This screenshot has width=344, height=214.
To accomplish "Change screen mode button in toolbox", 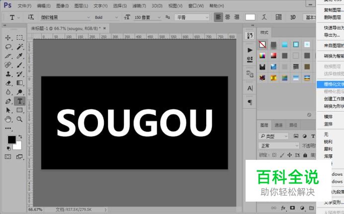I will 19,156.
